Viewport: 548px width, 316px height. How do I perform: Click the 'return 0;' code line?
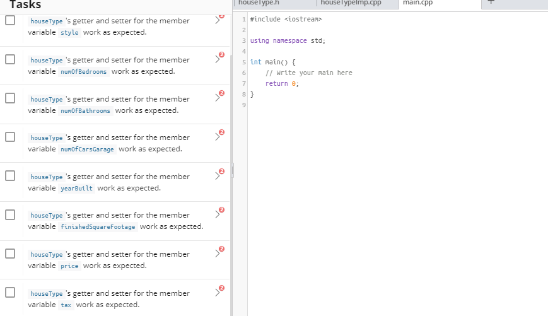[x=282, y=83]
